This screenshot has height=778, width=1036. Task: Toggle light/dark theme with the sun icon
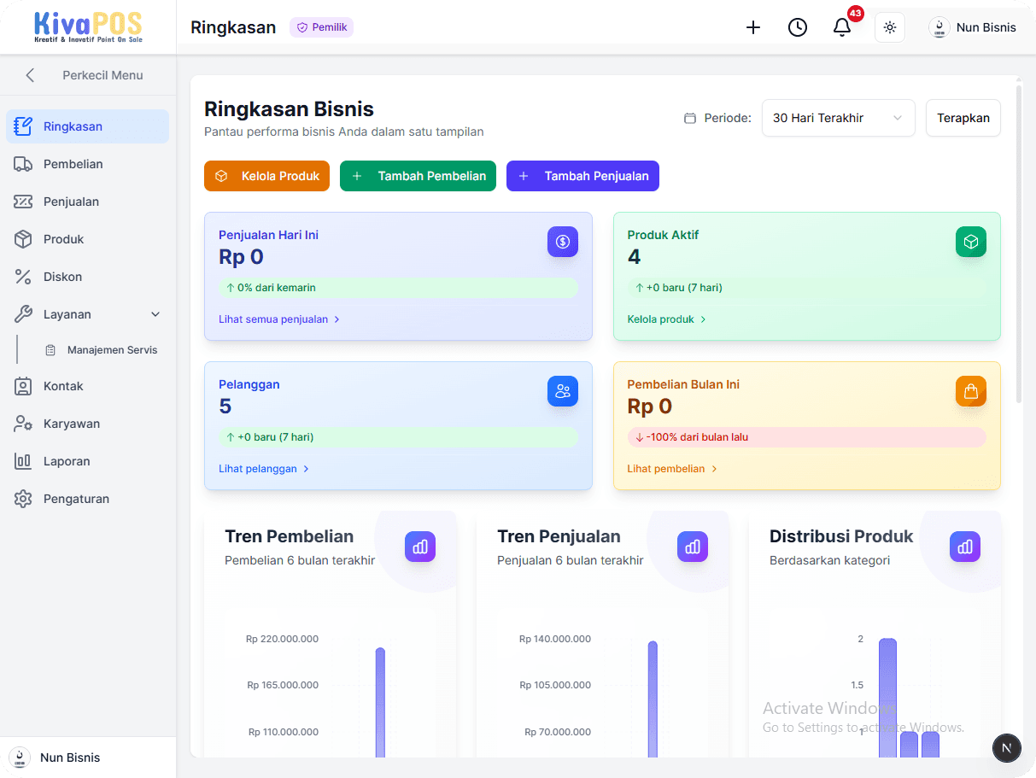coord(889,26)
